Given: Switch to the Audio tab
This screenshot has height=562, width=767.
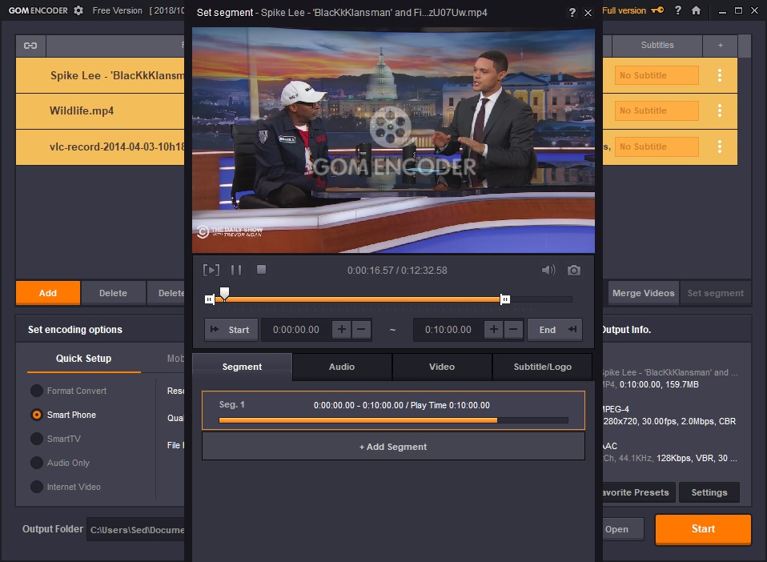Looking at the screenshot, I should [342, 367].
